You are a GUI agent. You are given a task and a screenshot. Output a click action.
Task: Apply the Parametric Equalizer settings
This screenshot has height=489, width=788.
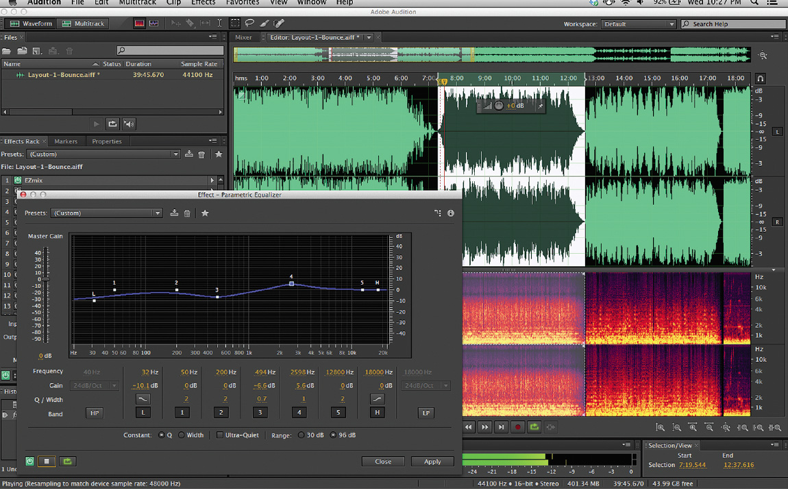(x=432, y=461)
